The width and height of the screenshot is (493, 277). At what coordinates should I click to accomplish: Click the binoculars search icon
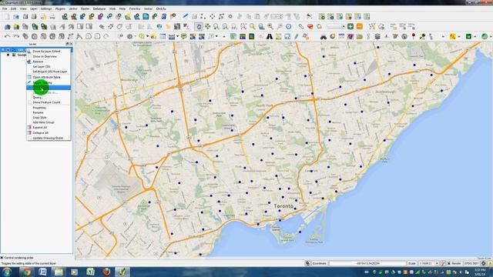(x=324, y=37)
